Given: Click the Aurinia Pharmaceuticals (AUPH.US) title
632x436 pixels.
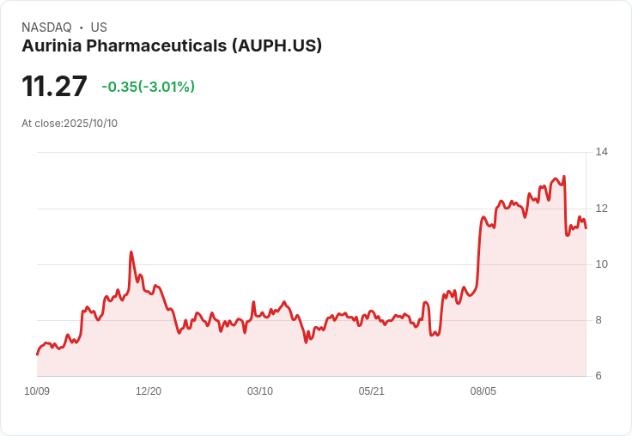Looking at the screenshot, I should 172,45.
